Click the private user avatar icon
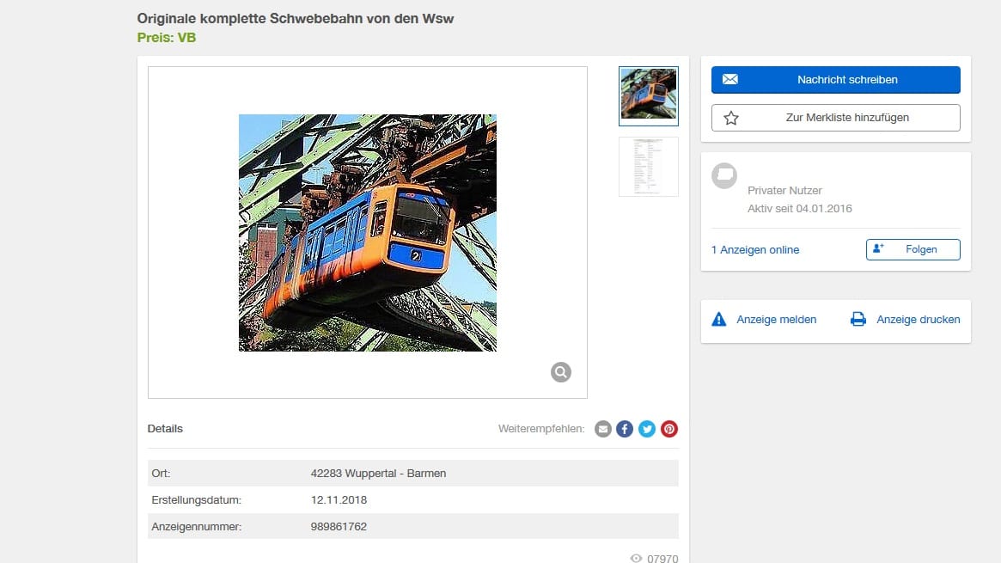The image size is (1001, 563). click(x=724, y=175)
